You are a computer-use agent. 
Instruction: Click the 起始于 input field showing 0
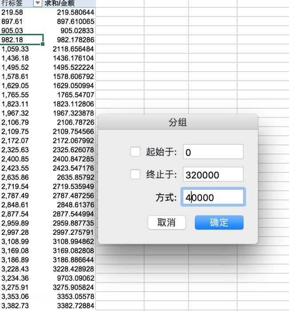(213, 152)
